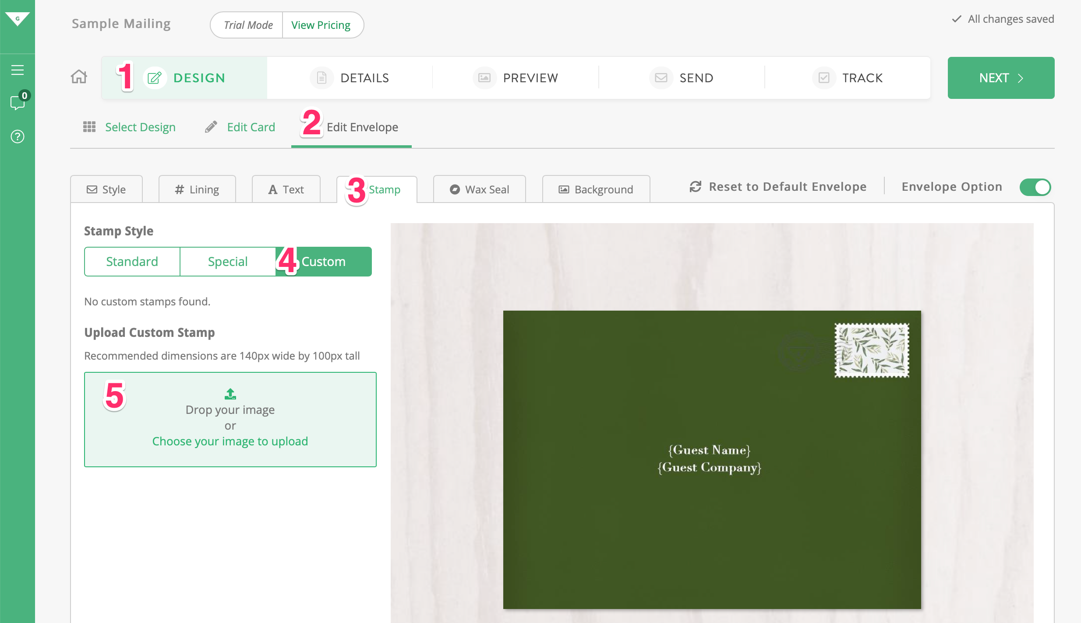The height and width of the screenshot is (623, 1081).
Task: Switch to Edit Envelope tab
Action: [x=351, y=127]
